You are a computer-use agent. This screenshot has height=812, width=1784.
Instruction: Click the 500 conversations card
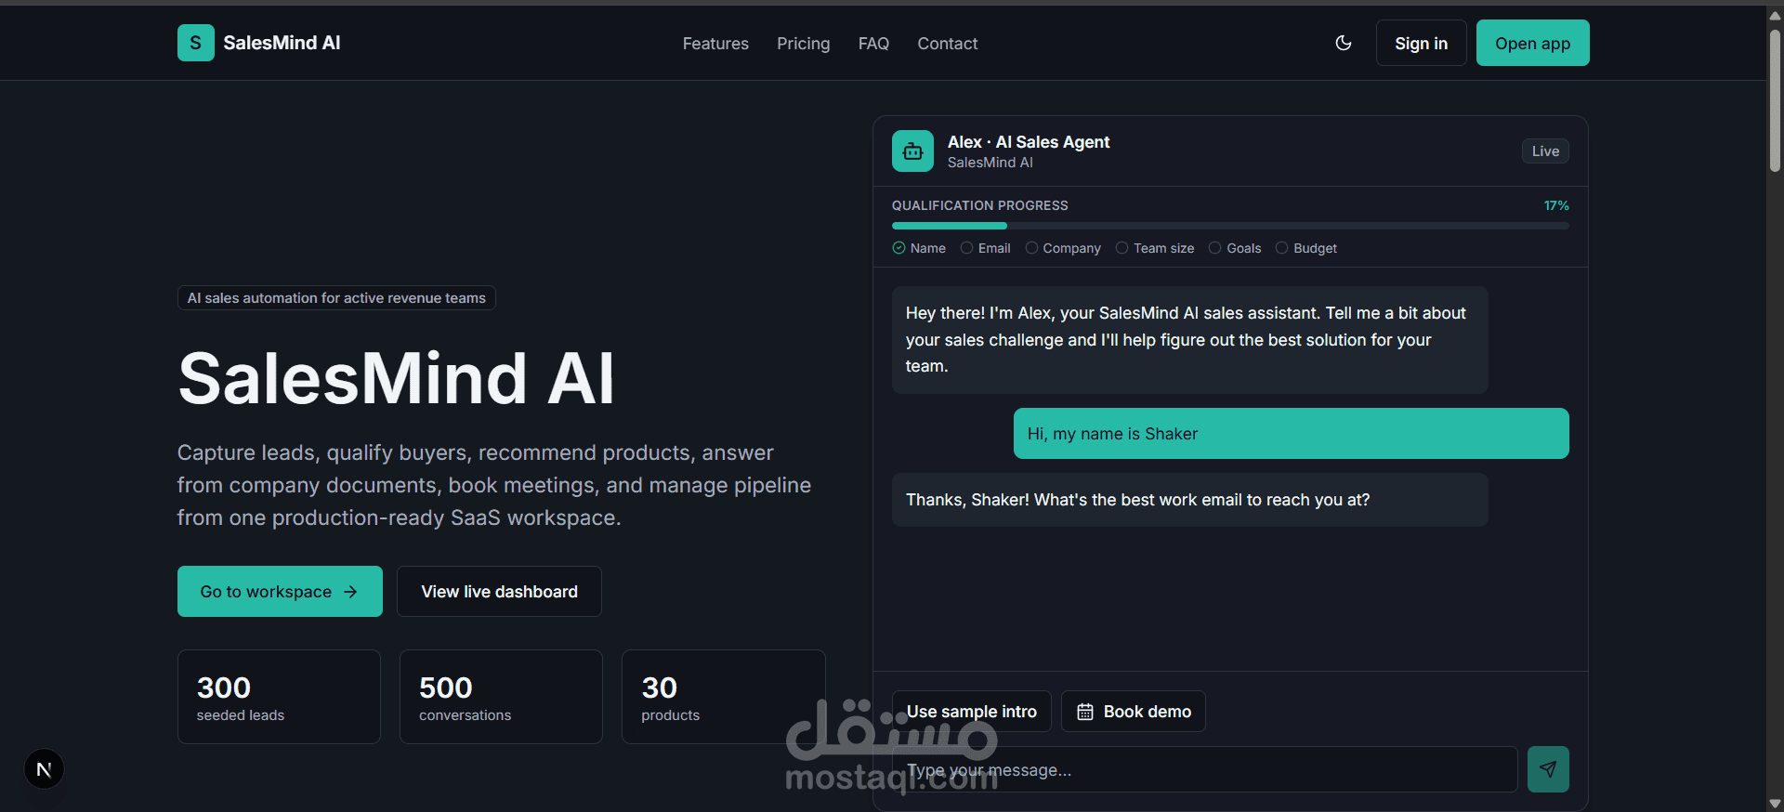coord(501,697)
